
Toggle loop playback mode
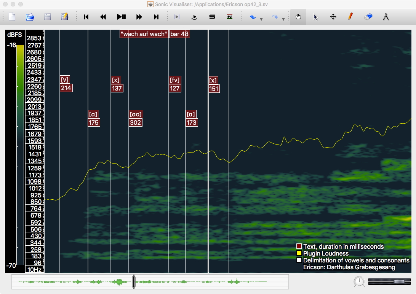click(x=194, y=17)
